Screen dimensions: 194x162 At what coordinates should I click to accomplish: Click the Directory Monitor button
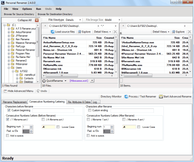tap(111, 96)
